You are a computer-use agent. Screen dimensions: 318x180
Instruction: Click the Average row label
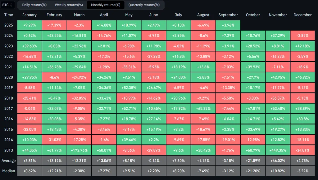point(9,161)
